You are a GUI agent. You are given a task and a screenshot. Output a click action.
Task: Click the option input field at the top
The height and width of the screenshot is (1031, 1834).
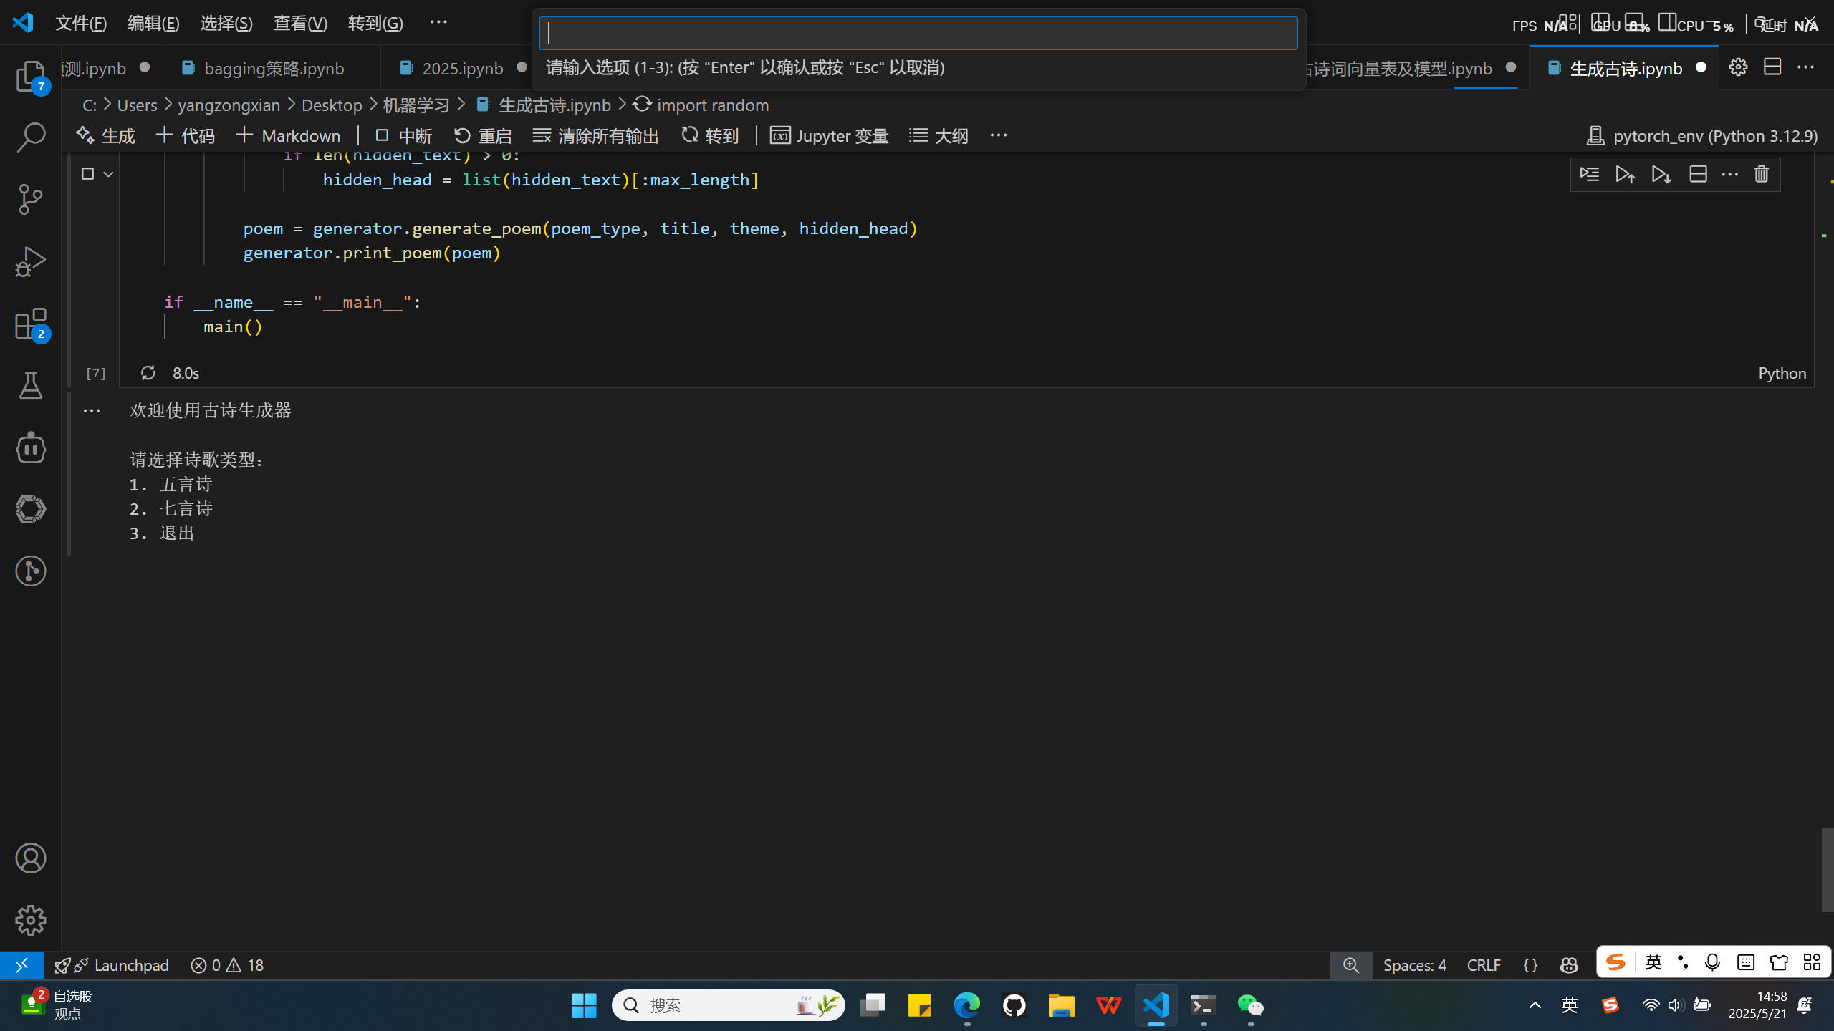point(918,34)
